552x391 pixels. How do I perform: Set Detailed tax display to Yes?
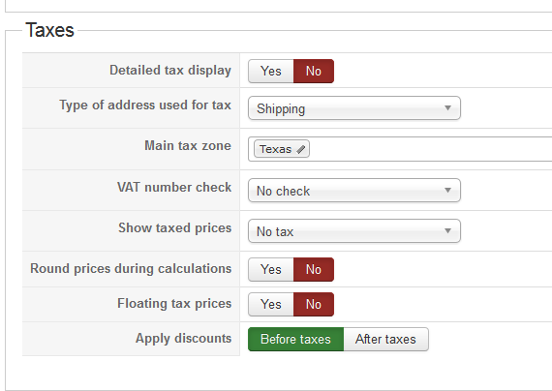click(271, 71)
